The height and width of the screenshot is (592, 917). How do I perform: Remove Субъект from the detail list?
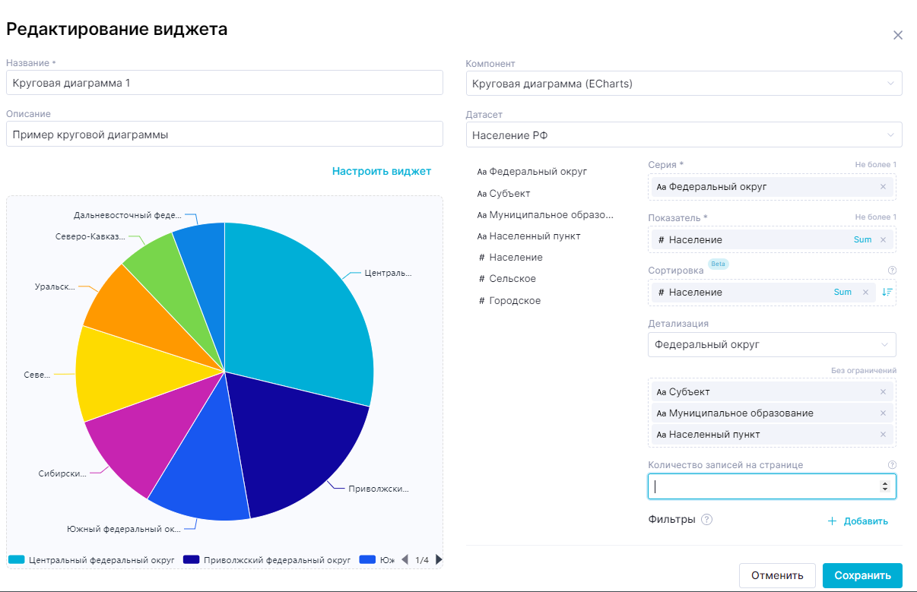[883, 392]
